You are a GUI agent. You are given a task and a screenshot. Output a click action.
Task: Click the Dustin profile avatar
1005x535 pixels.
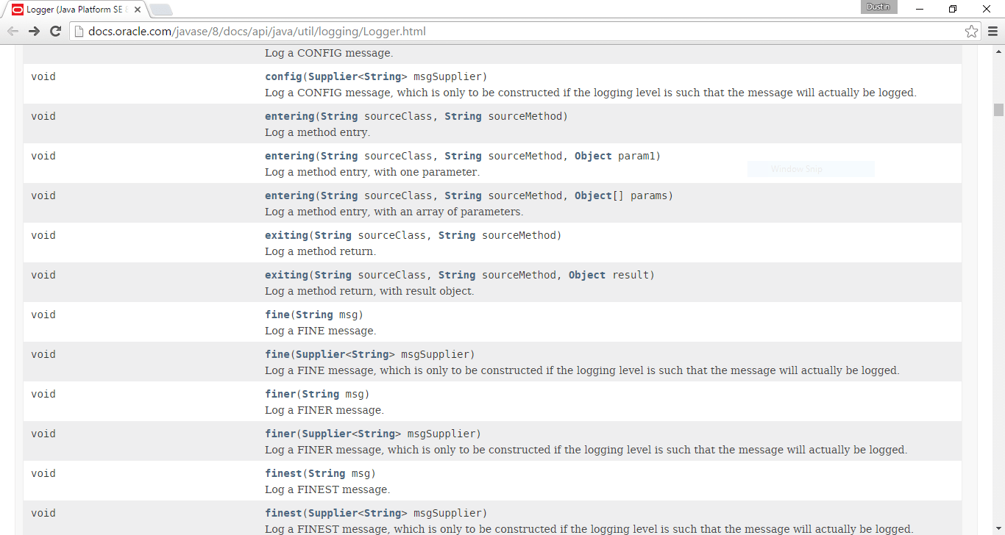[x=878, y=7]
